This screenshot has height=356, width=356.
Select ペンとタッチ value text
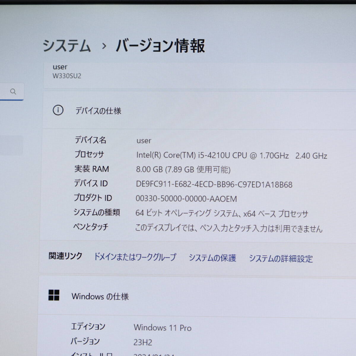[228, 228]
